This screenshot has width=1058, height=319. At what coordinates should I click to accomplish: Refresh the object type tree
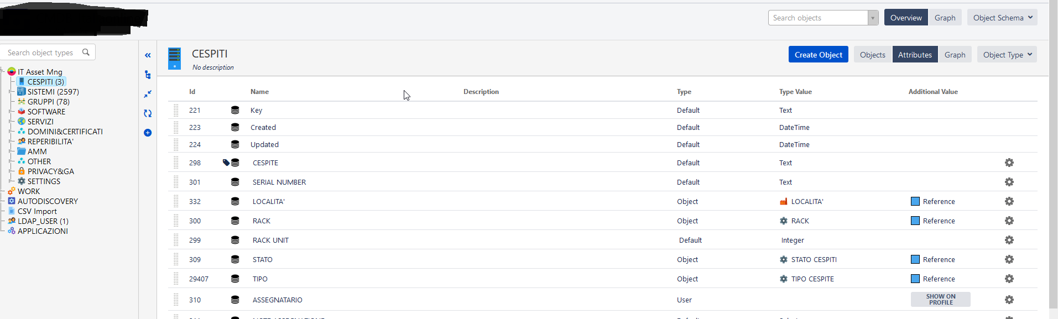pos(148,113)
